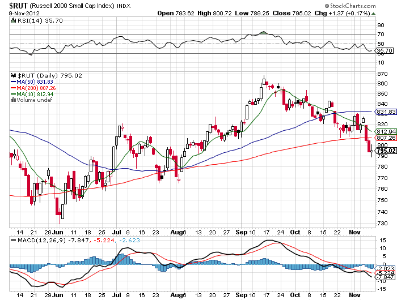Click the red signal value -5.224 in legend
This screenshot has width=397, height=300.
pos(104,240)
